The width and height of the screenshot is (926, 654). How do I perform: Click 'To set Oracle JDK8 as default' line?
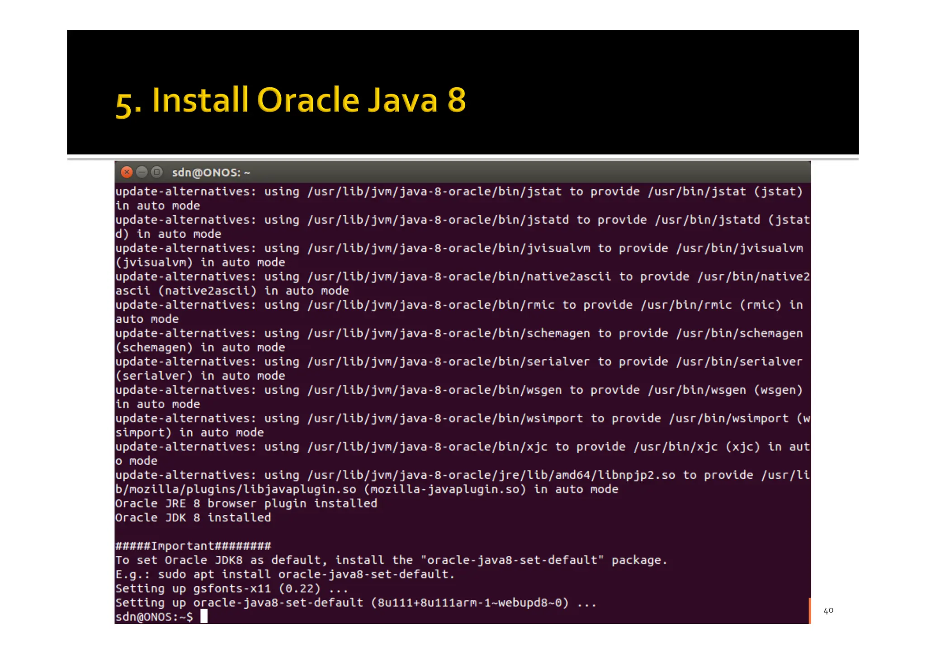[391, 560]
